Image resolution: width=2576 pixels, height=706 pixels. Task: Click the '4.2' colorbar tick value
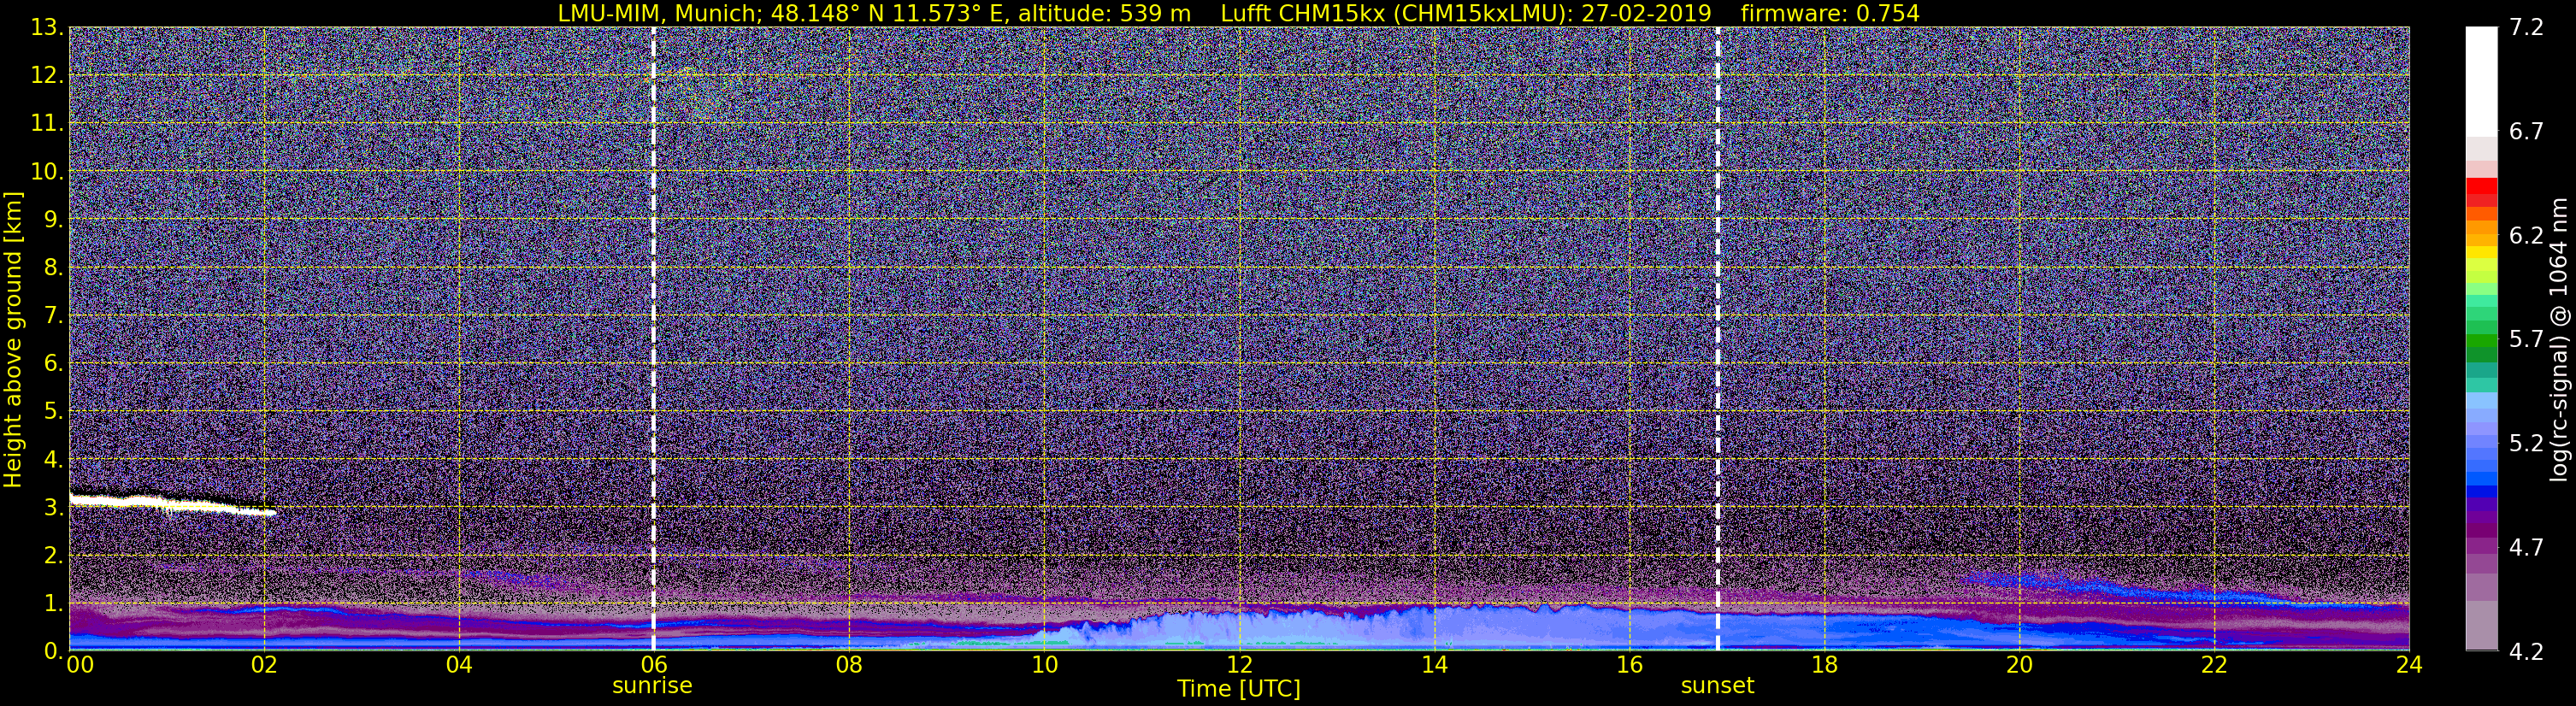tap(2526, 651)
